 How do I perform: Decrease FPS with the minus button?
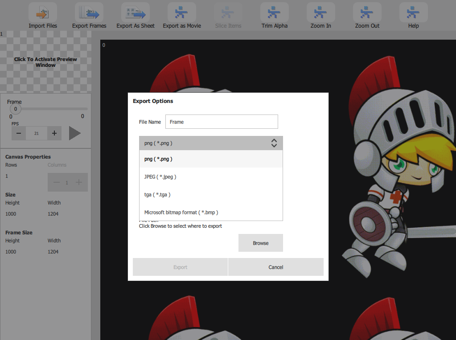(x=19, y=133)
